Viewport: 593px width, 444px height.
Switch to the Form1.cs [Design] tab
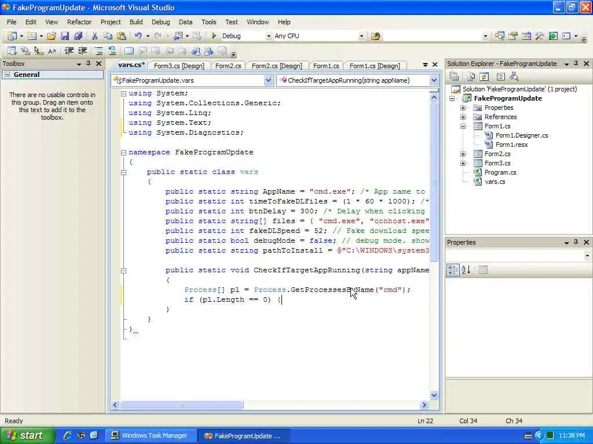click(x=375, y=66)
